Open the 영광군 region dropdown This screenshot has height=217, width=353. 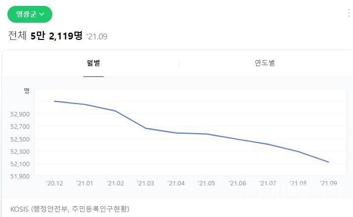click(x=30, y=14)
